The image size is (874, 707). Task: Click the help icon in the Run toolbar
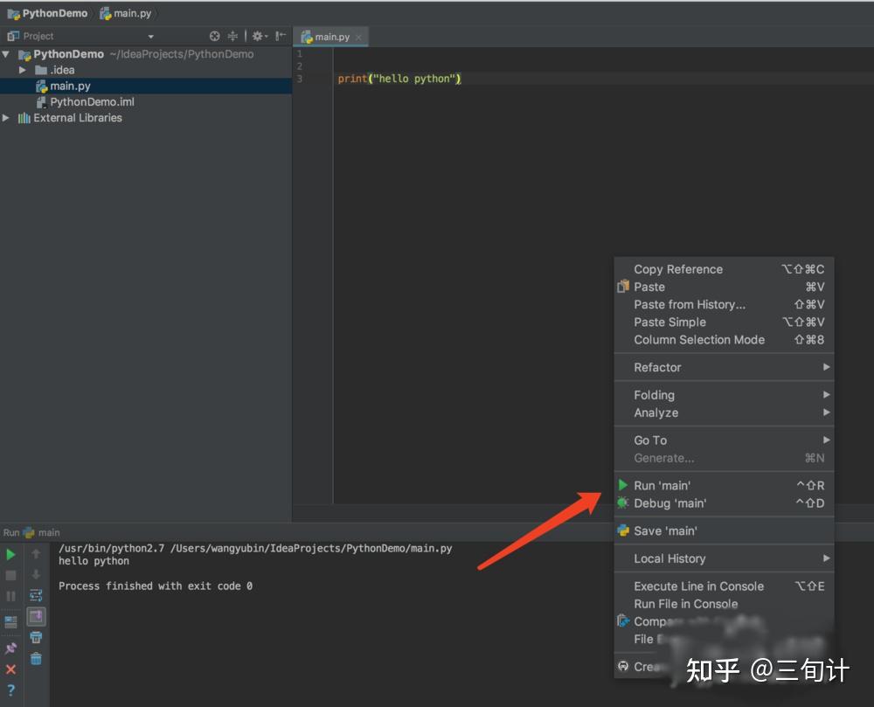[11, 690]
